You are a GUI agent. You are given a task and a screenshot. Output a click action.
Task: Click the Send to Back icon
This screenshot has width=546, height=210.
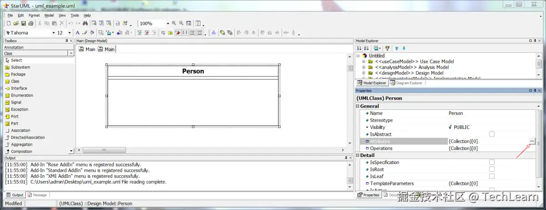(x=230, y=33)
